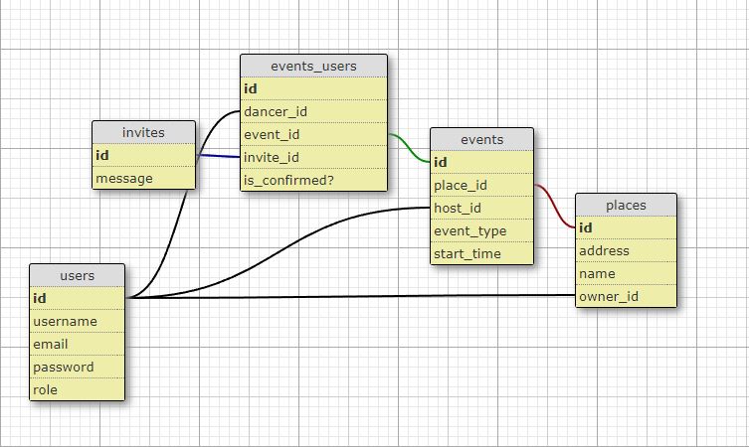Select the event_type row

(482, 230)
